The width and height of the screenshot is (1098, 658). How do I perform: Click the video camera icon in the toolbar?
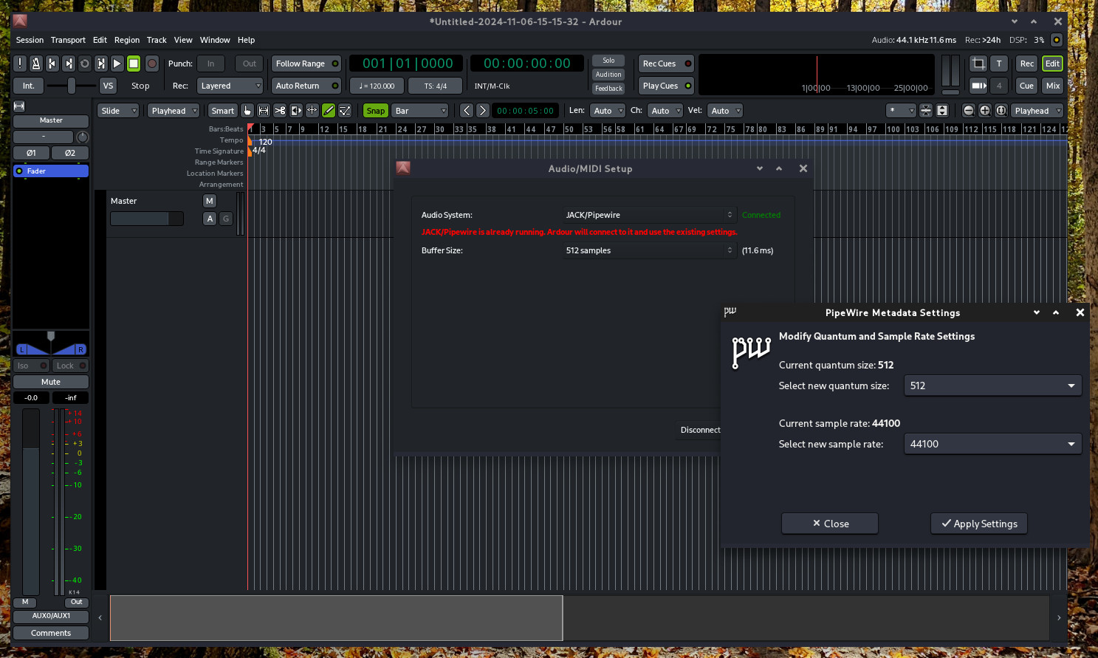[x=978, y=86]
